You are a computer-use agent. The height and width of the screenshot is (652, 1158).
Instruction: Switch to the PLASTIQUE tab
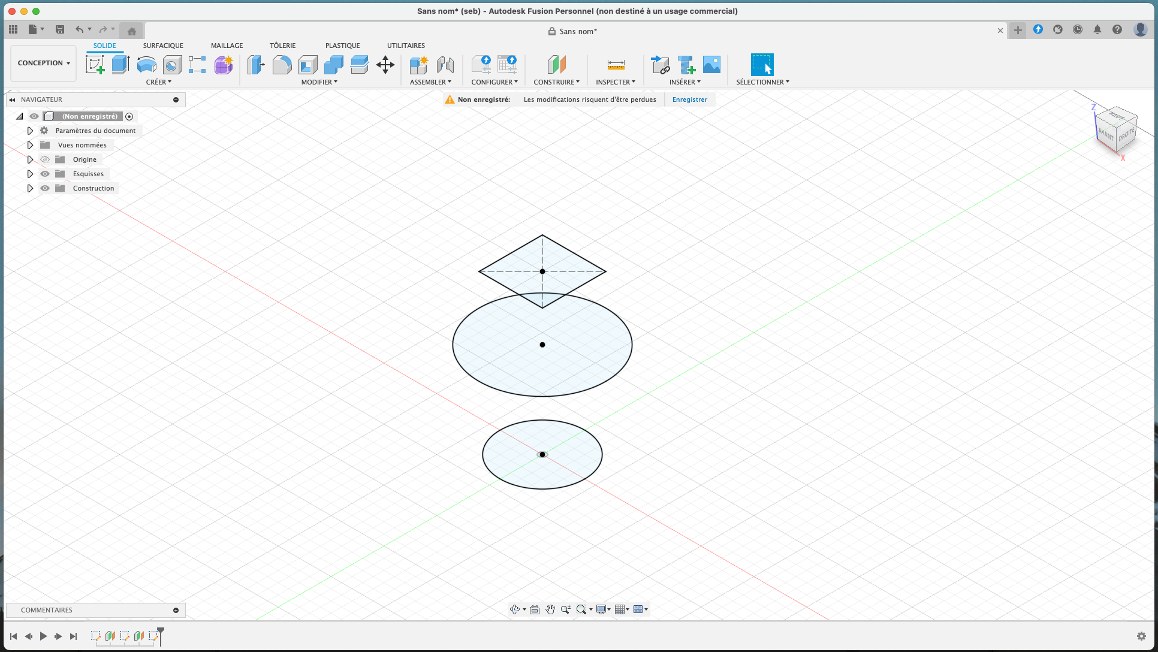[x=343, y=46]
